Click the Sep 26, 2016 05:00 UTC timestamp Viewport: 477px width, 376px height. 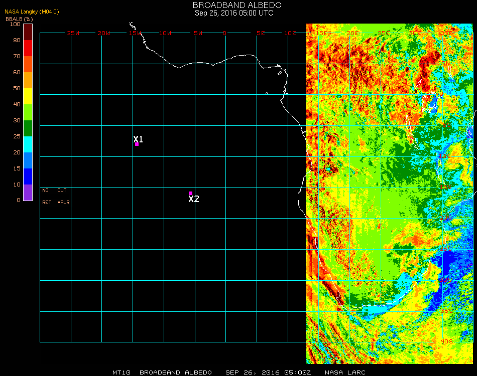pos(234,13)
